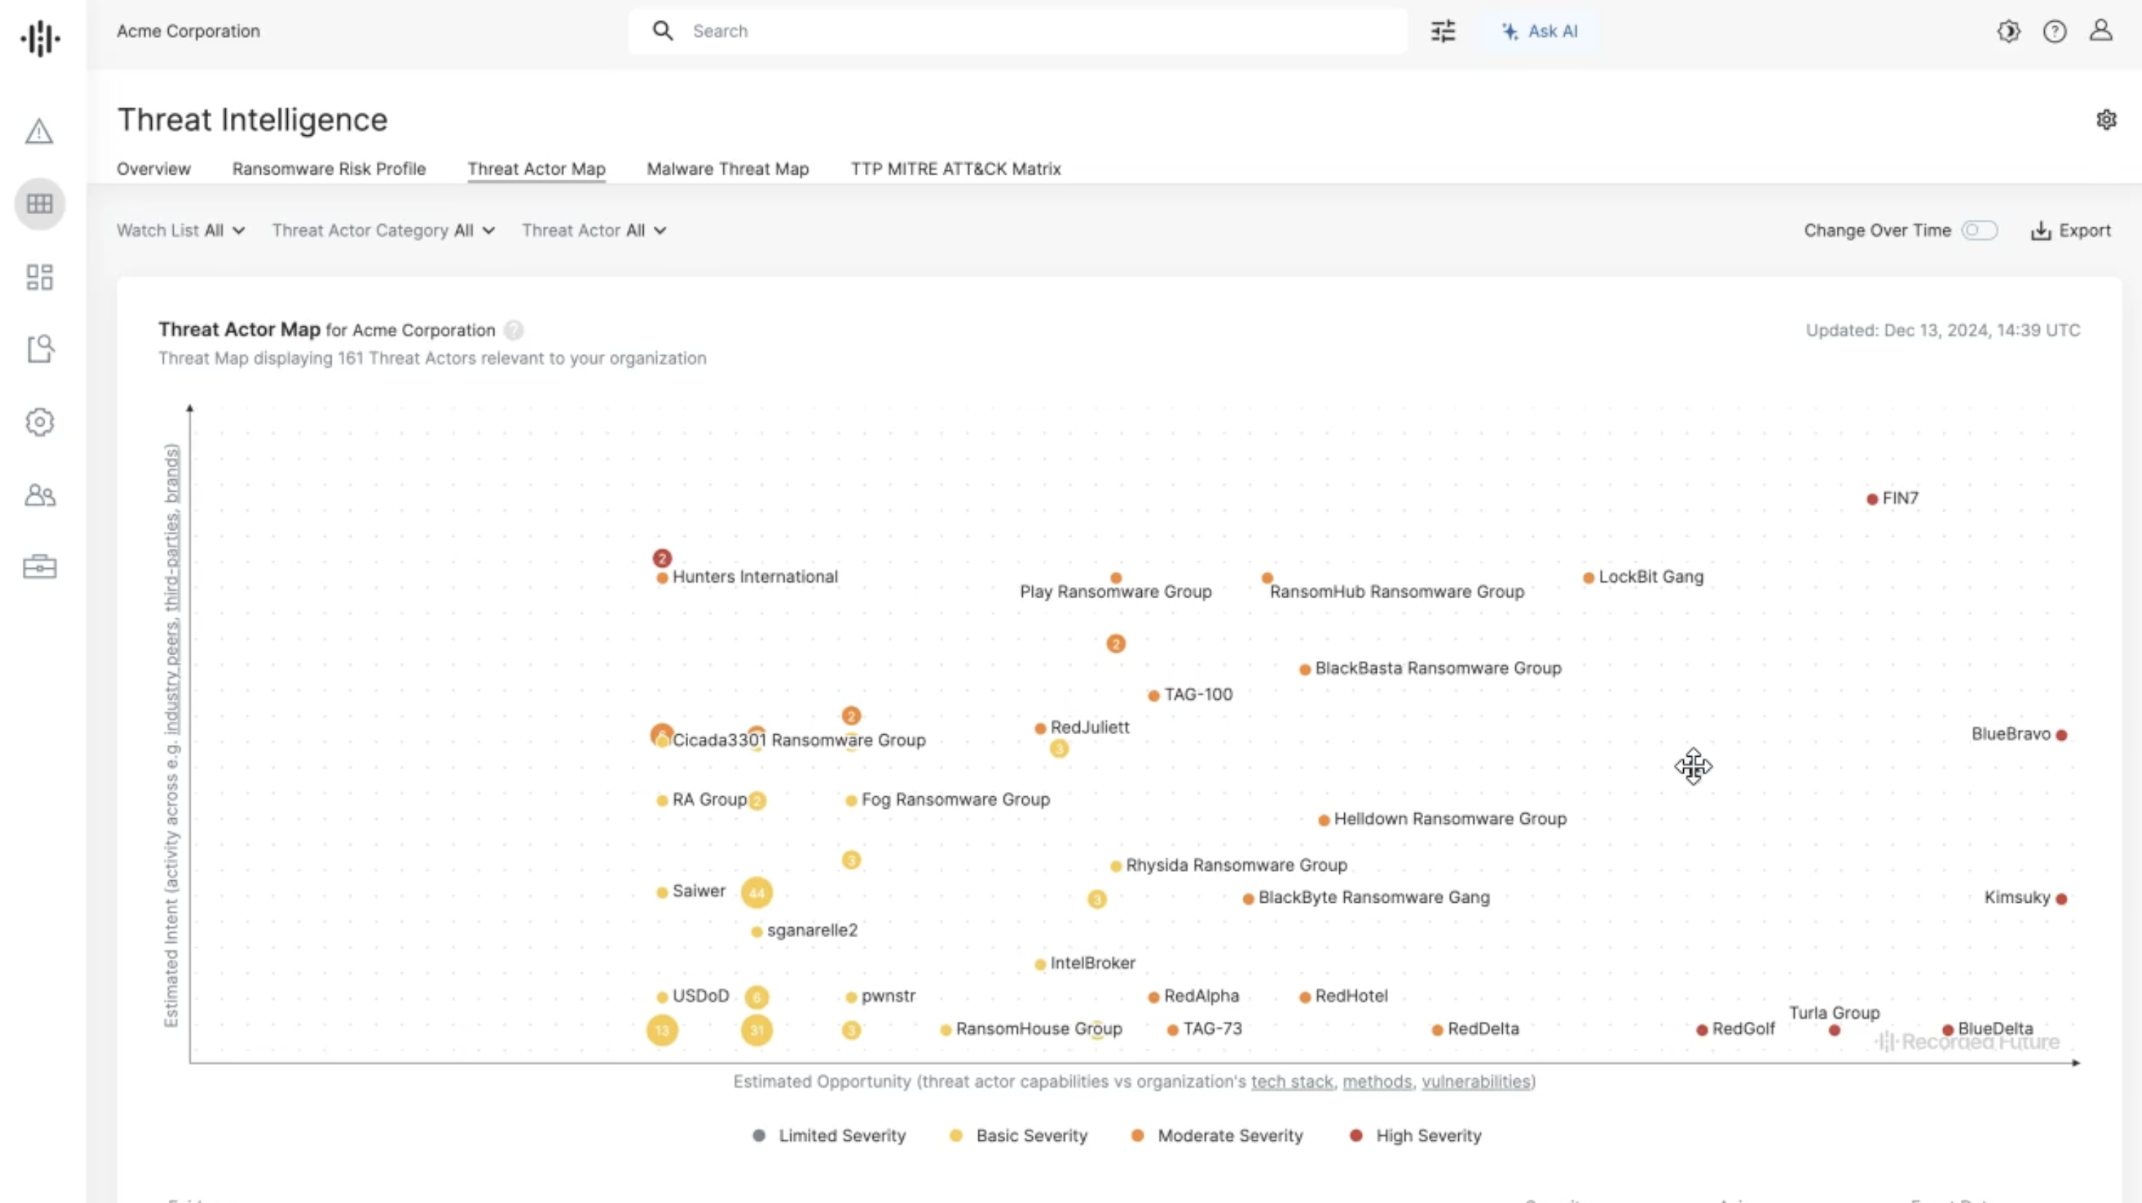
Task: Toggle the Change Over Time switch
Action: click(x=1979, y=230)
